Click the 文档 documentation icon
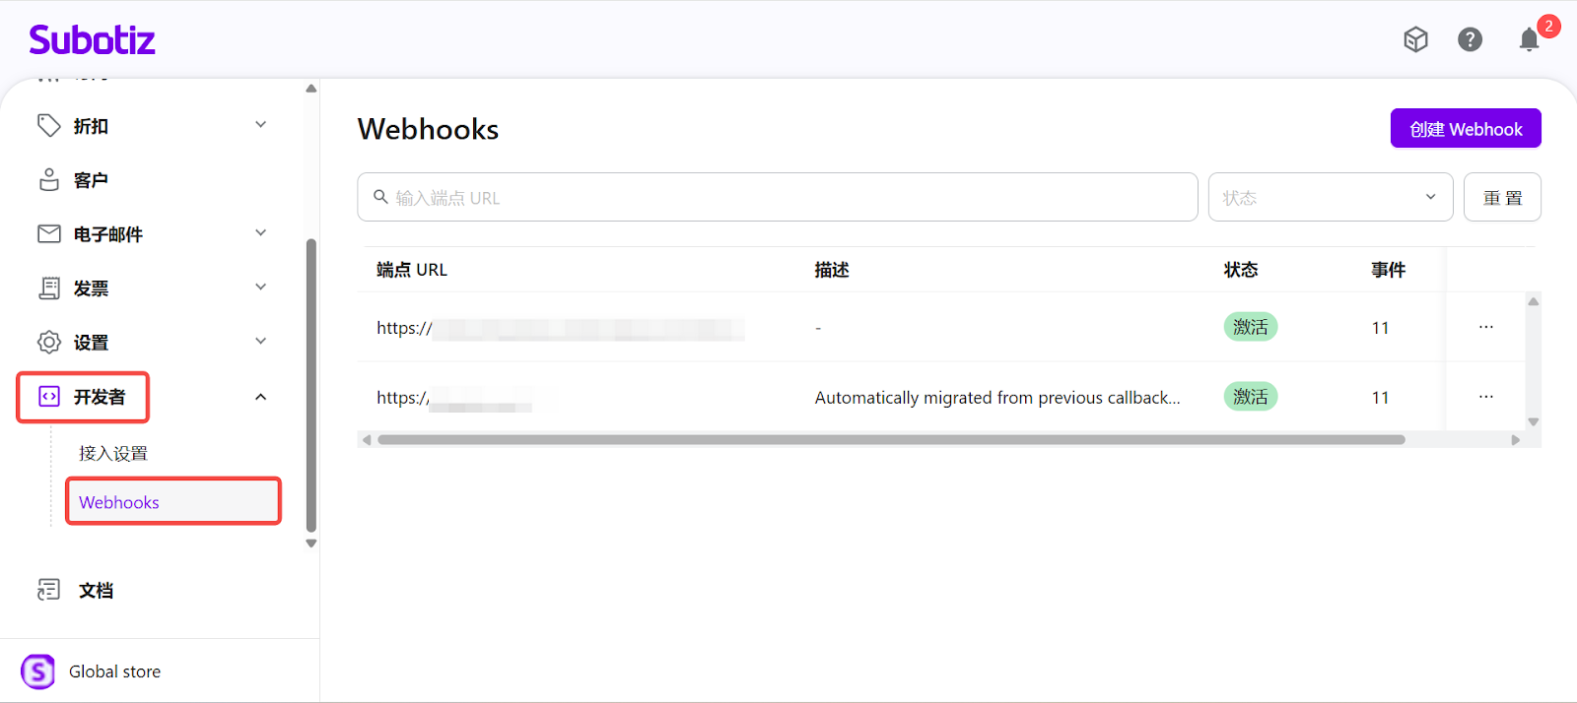Image resolution: width=1577 pixels, height=703 pixels. coord(48,589)
